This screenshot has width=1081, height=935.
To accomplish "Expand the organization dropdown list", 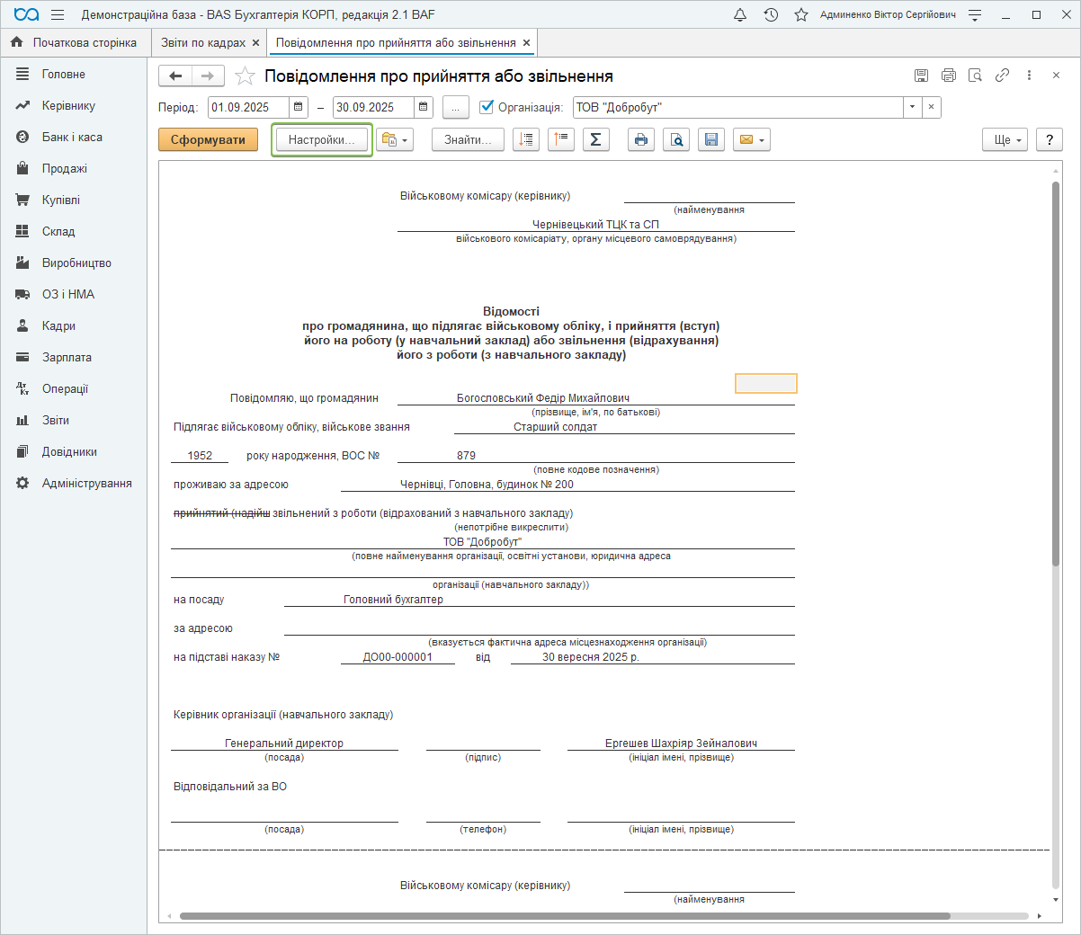I will pyautogui.click(x=912, y=107).
